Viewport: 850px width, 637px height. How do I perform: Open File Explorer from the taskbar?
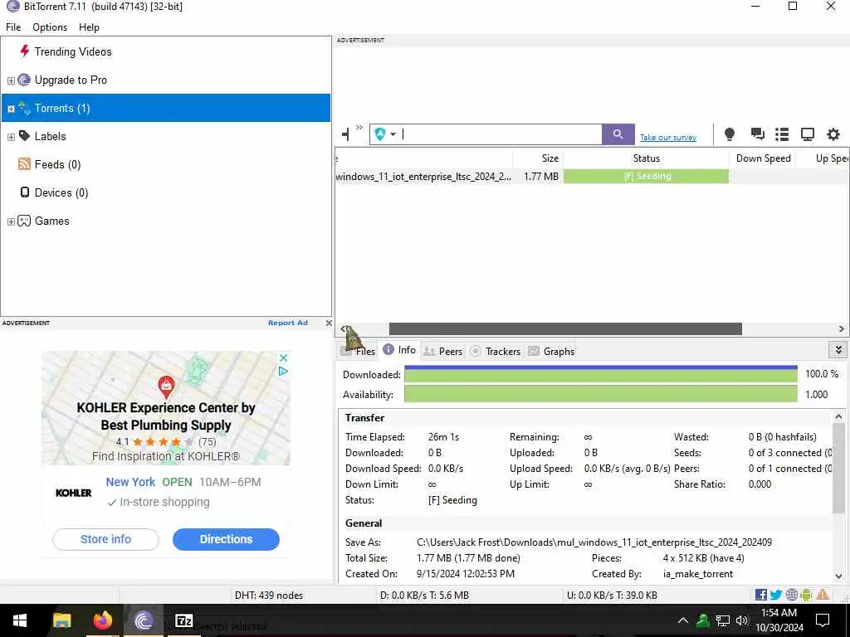pyautogui.click(x=61, y=620)
